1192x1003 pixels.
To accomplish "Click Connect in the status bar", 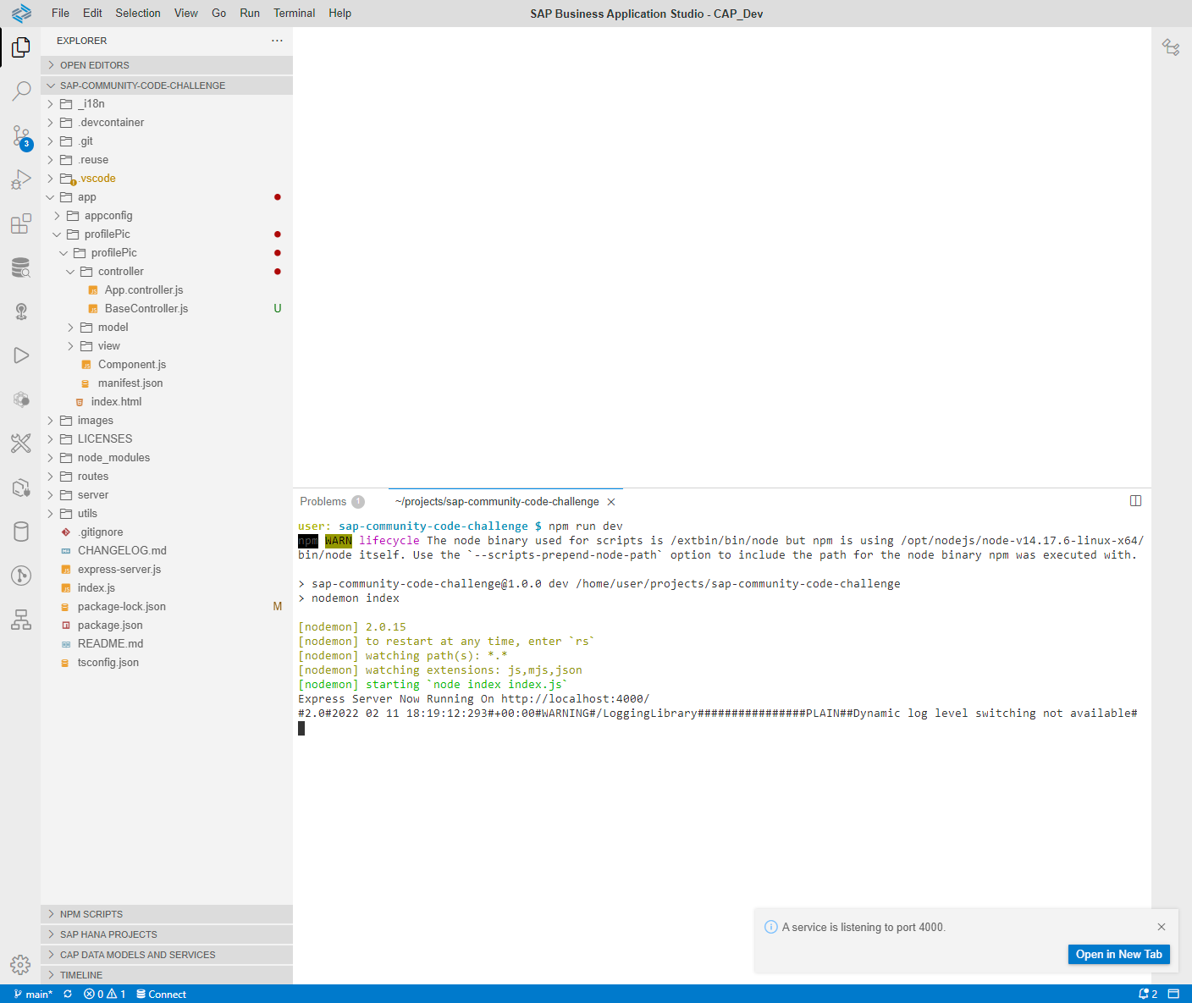I will pos(161,995).
